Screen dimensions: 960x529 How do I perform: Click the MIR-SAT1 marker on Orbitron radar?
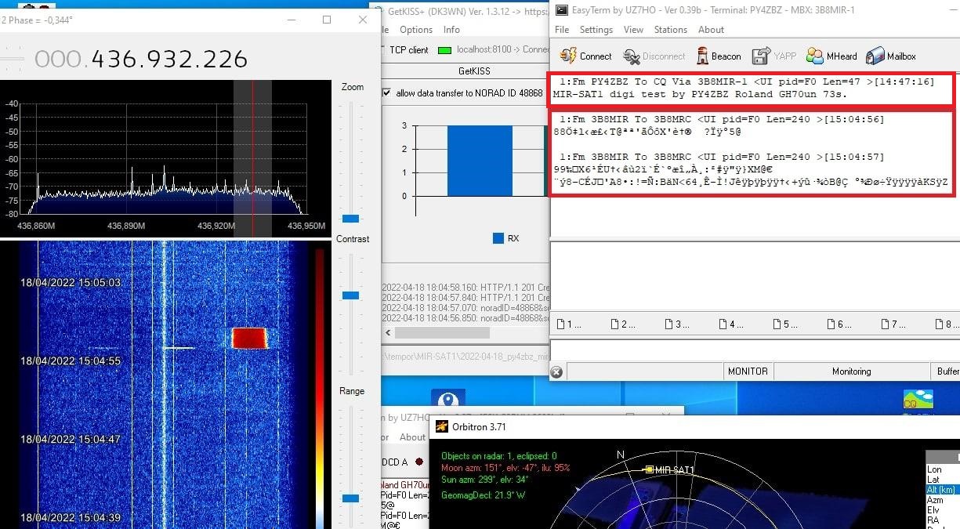(x=650, y=469)
